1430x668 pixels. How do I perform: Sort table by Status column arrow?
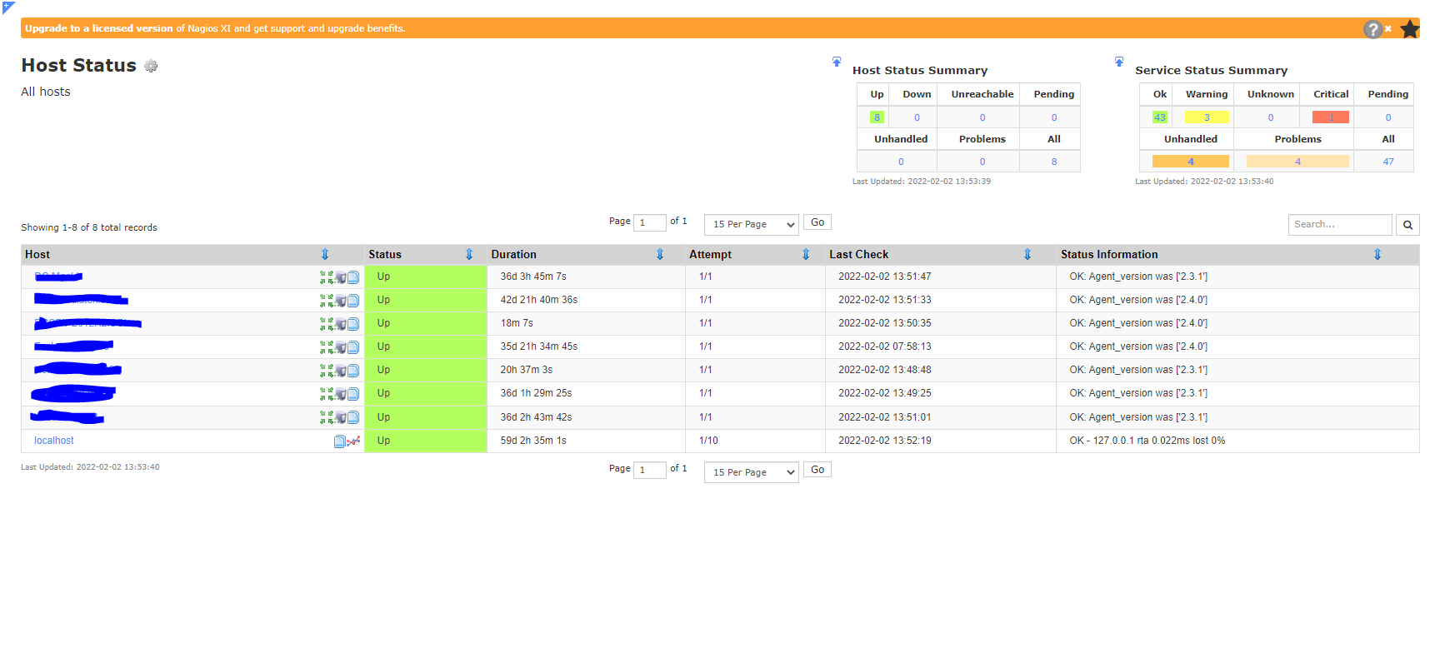point(469,255)
